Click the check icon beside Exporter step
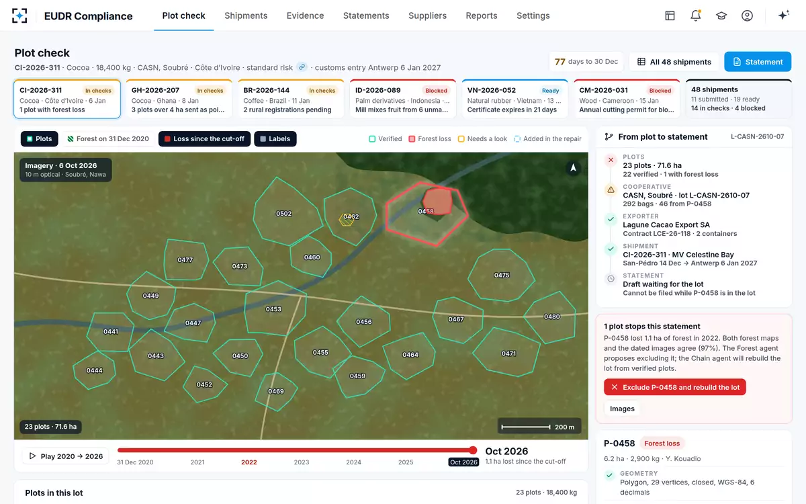Viewport: 806px width, 504px height. coord(611,219)
